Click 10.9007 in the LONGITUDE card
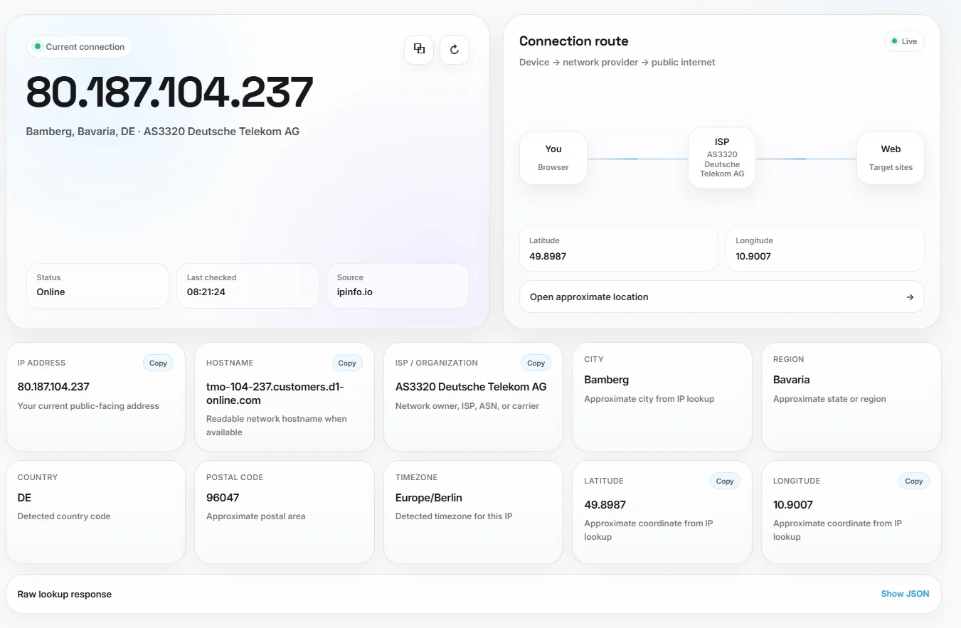The width and height of the screenshot is (961, 628). coord(793,505)
